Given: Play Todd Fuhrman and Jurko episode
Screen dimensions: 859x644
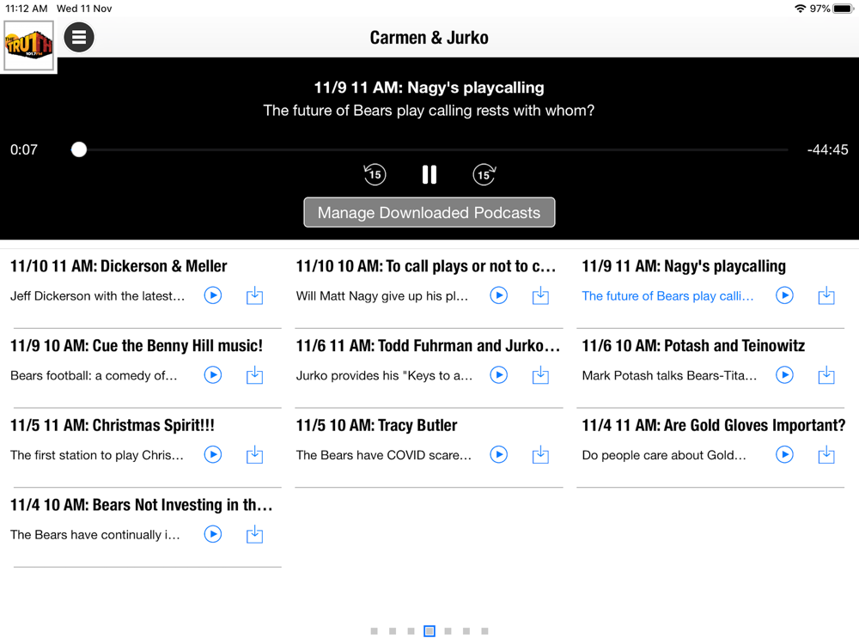Looking at the screenshot, I should 498,375.
